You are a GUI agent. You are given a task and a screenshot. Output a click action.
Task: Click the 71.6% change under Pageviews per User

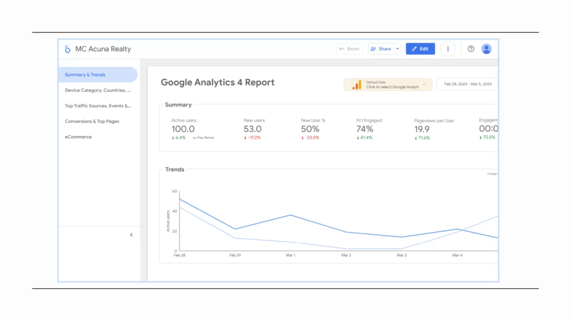pos(422,138)
